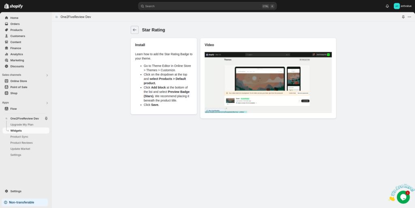Open the notifications bell
The image size is (415, 208).
pyautogui.click(x=387, y=6)
